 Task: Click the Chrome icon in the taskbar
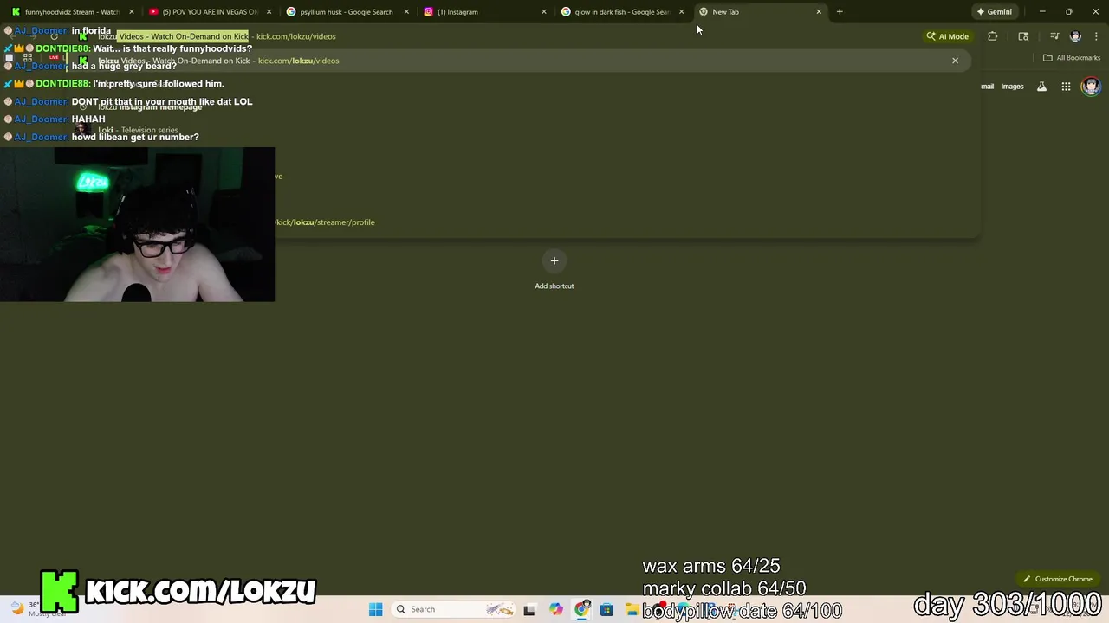[x=581, y=609]
